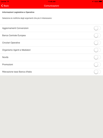Toggle the Novità notifications switch

[97, 57]
